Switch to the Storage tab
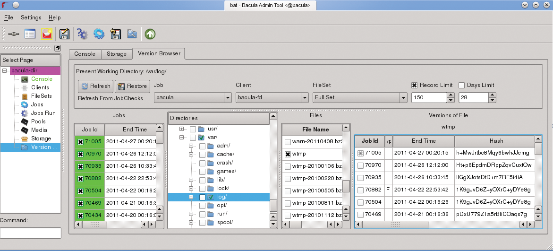Screen dimensions: 553x251 tap(116, 54)
